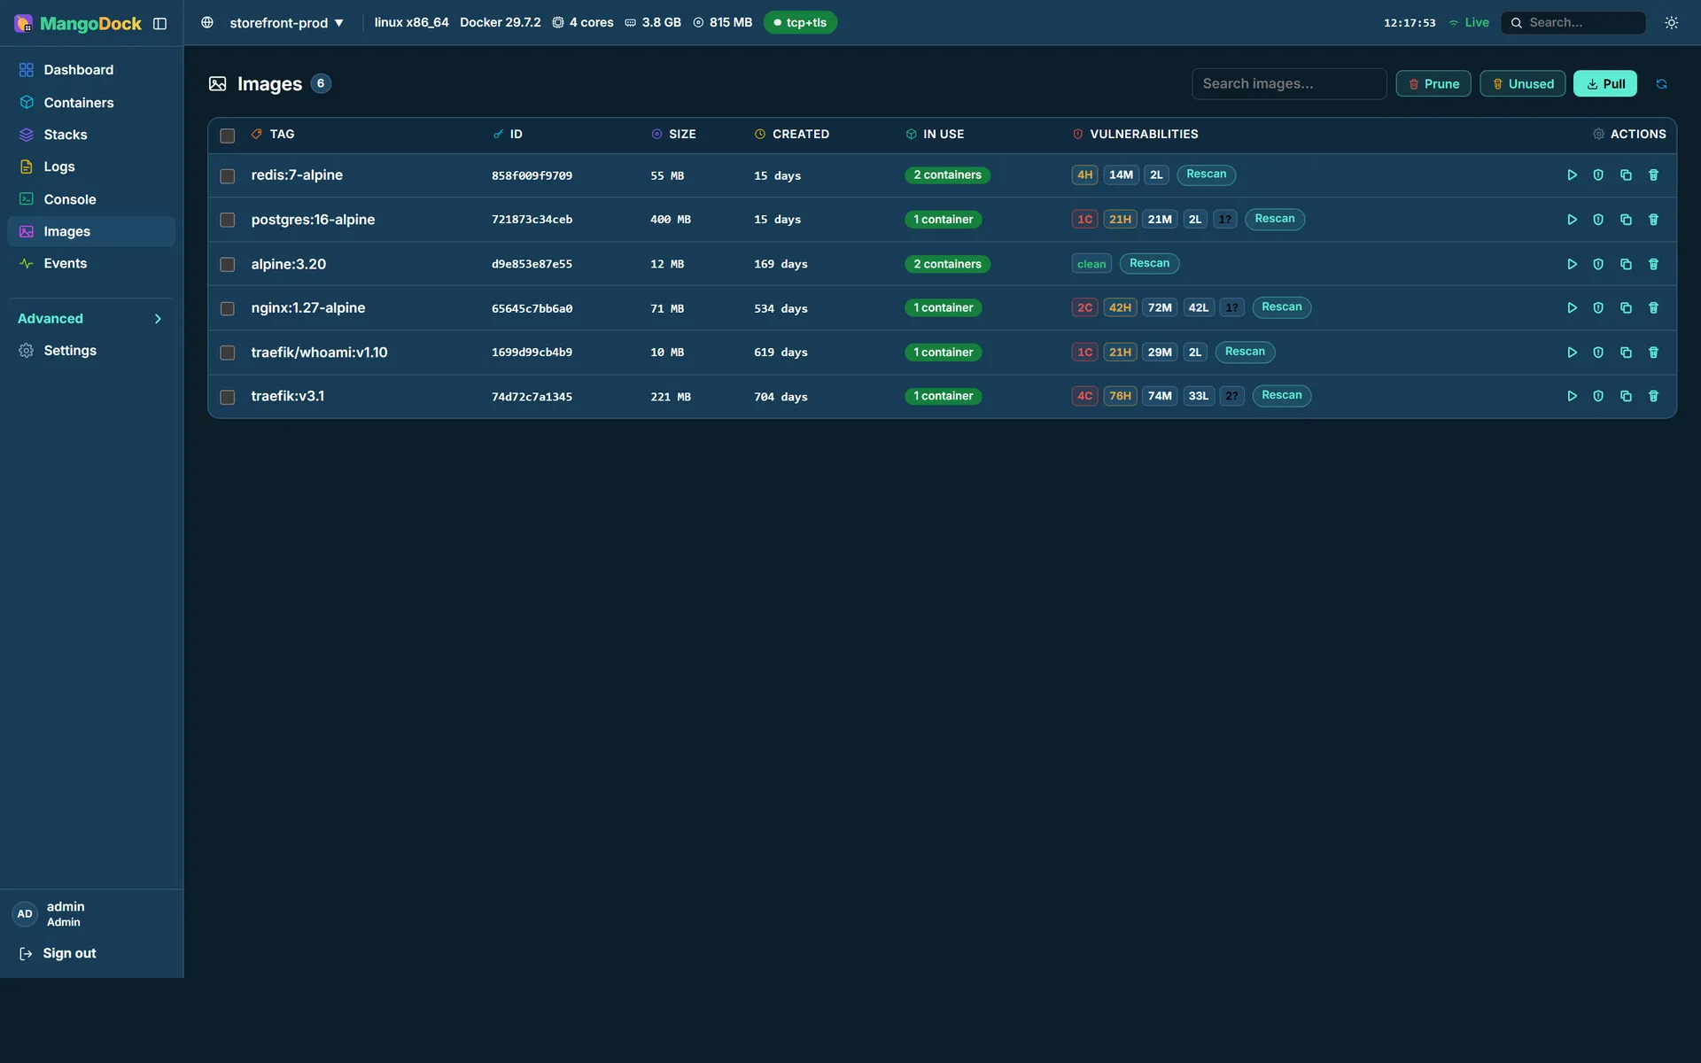
Task: Check the postgres:16-alpine row checkbox
Action: [x=228, y=220]
